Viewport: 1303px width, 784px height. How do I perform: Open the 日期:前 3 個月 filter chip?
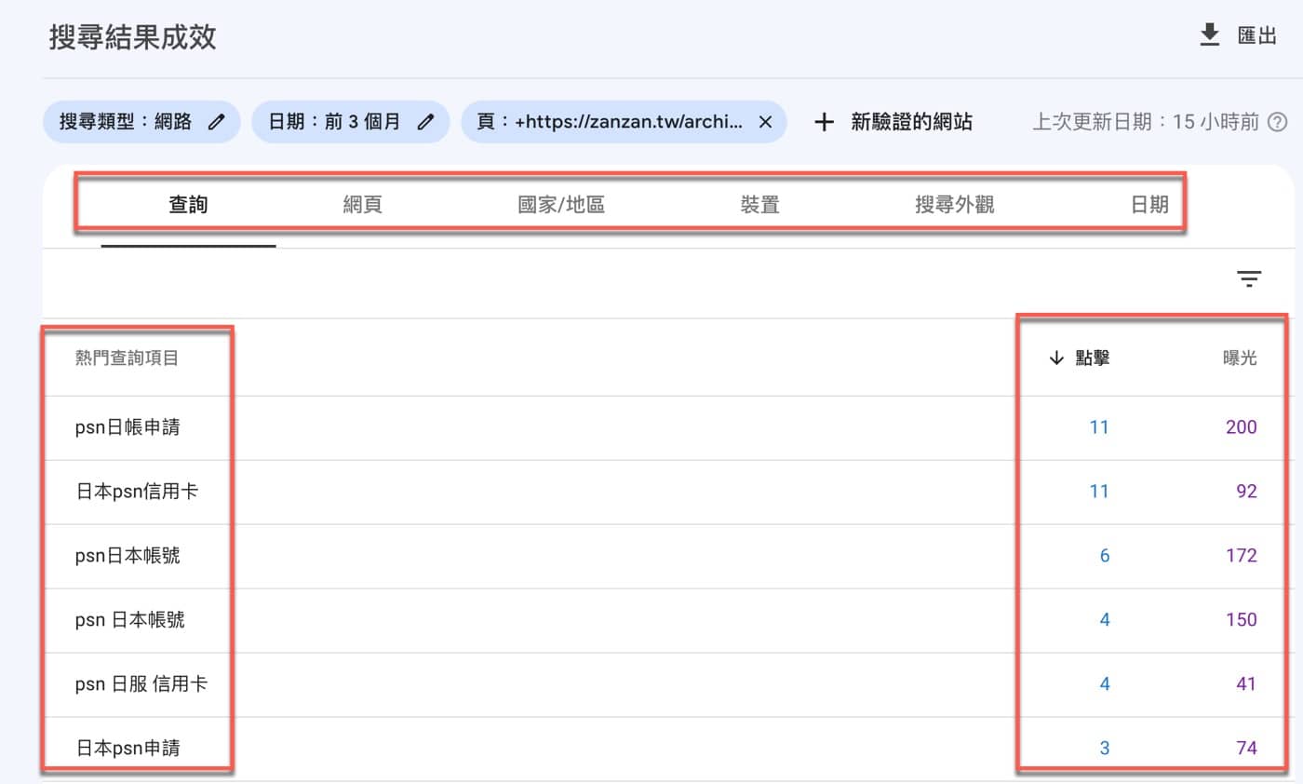click(x=350, y=122)
